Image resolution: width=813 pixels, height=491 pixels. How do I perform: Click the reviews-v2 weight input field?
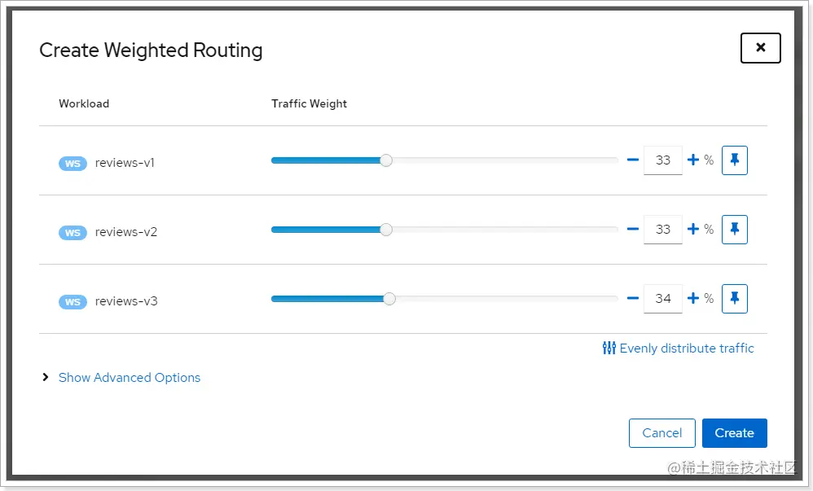pyautogui.click(x=662, y=229)
